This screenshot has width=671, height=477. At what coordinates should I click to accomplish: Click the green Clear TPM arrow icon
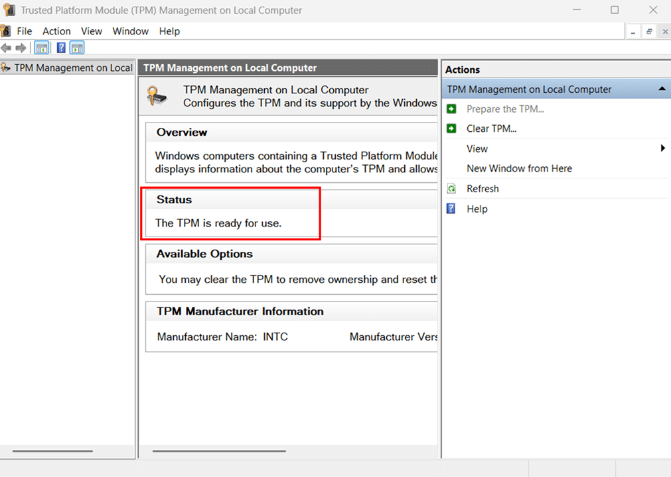pyautogui.click(x=451, y=129)
